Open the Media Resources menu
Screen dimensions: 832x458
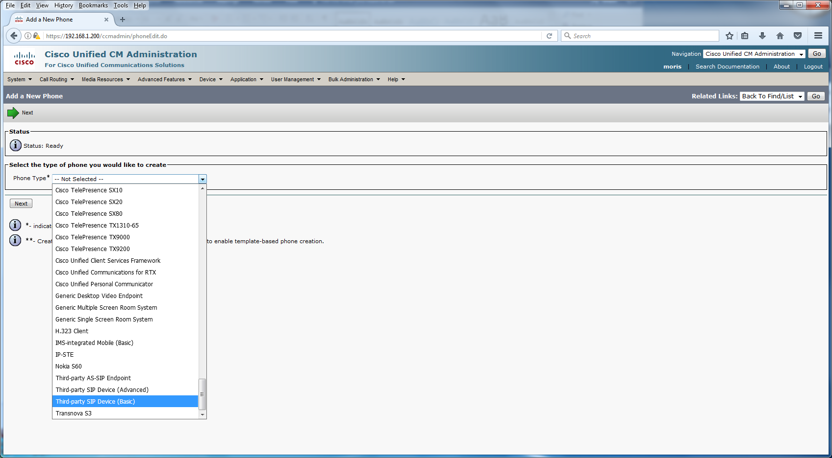tap(106, 79)
